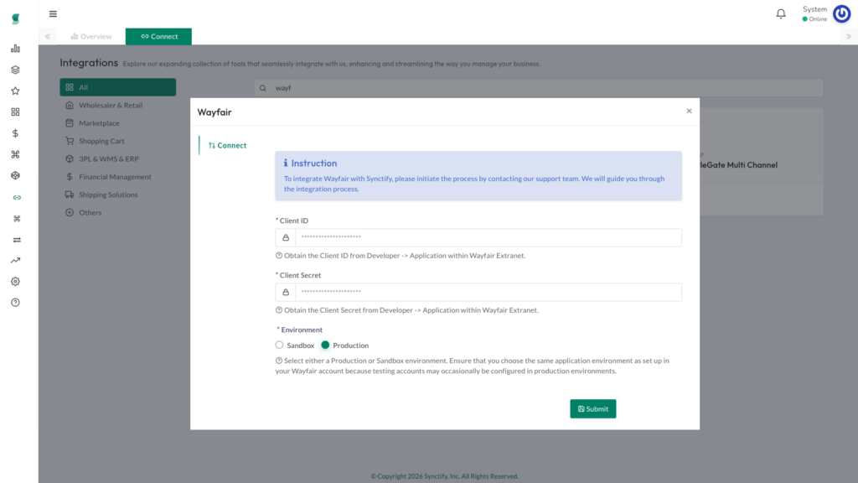
Task: Select the Production environment radio
Action: tap(326, 345)
